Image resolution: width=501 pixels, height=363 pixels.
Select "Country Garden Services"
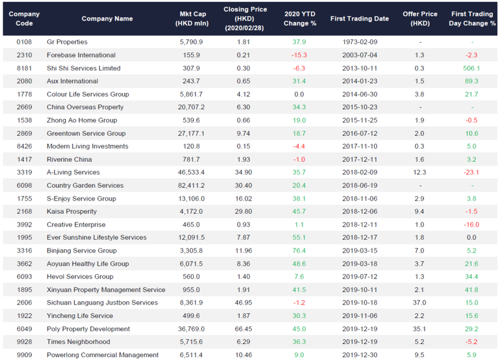pyautogui.click(x=85, y=186)
